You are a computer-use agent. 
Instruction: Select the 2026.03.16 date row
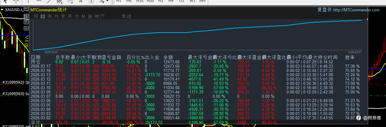41,70
